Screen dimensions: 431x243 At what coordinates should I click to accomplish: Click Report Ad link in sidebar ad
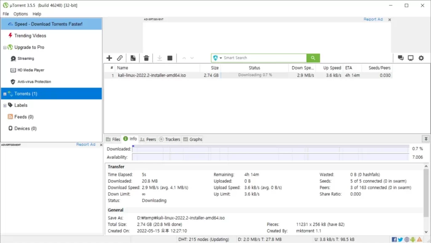pyautogui.click(x=86, y=144)
